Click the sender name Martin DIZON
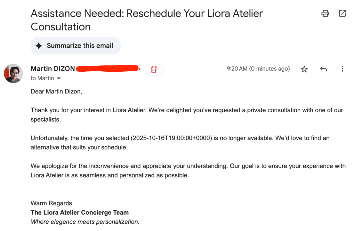The image size is (354, 231). [53, 68]
